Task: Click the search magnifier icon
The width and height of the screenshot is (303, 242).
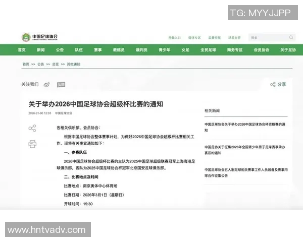Action: [x=291, y=37]
